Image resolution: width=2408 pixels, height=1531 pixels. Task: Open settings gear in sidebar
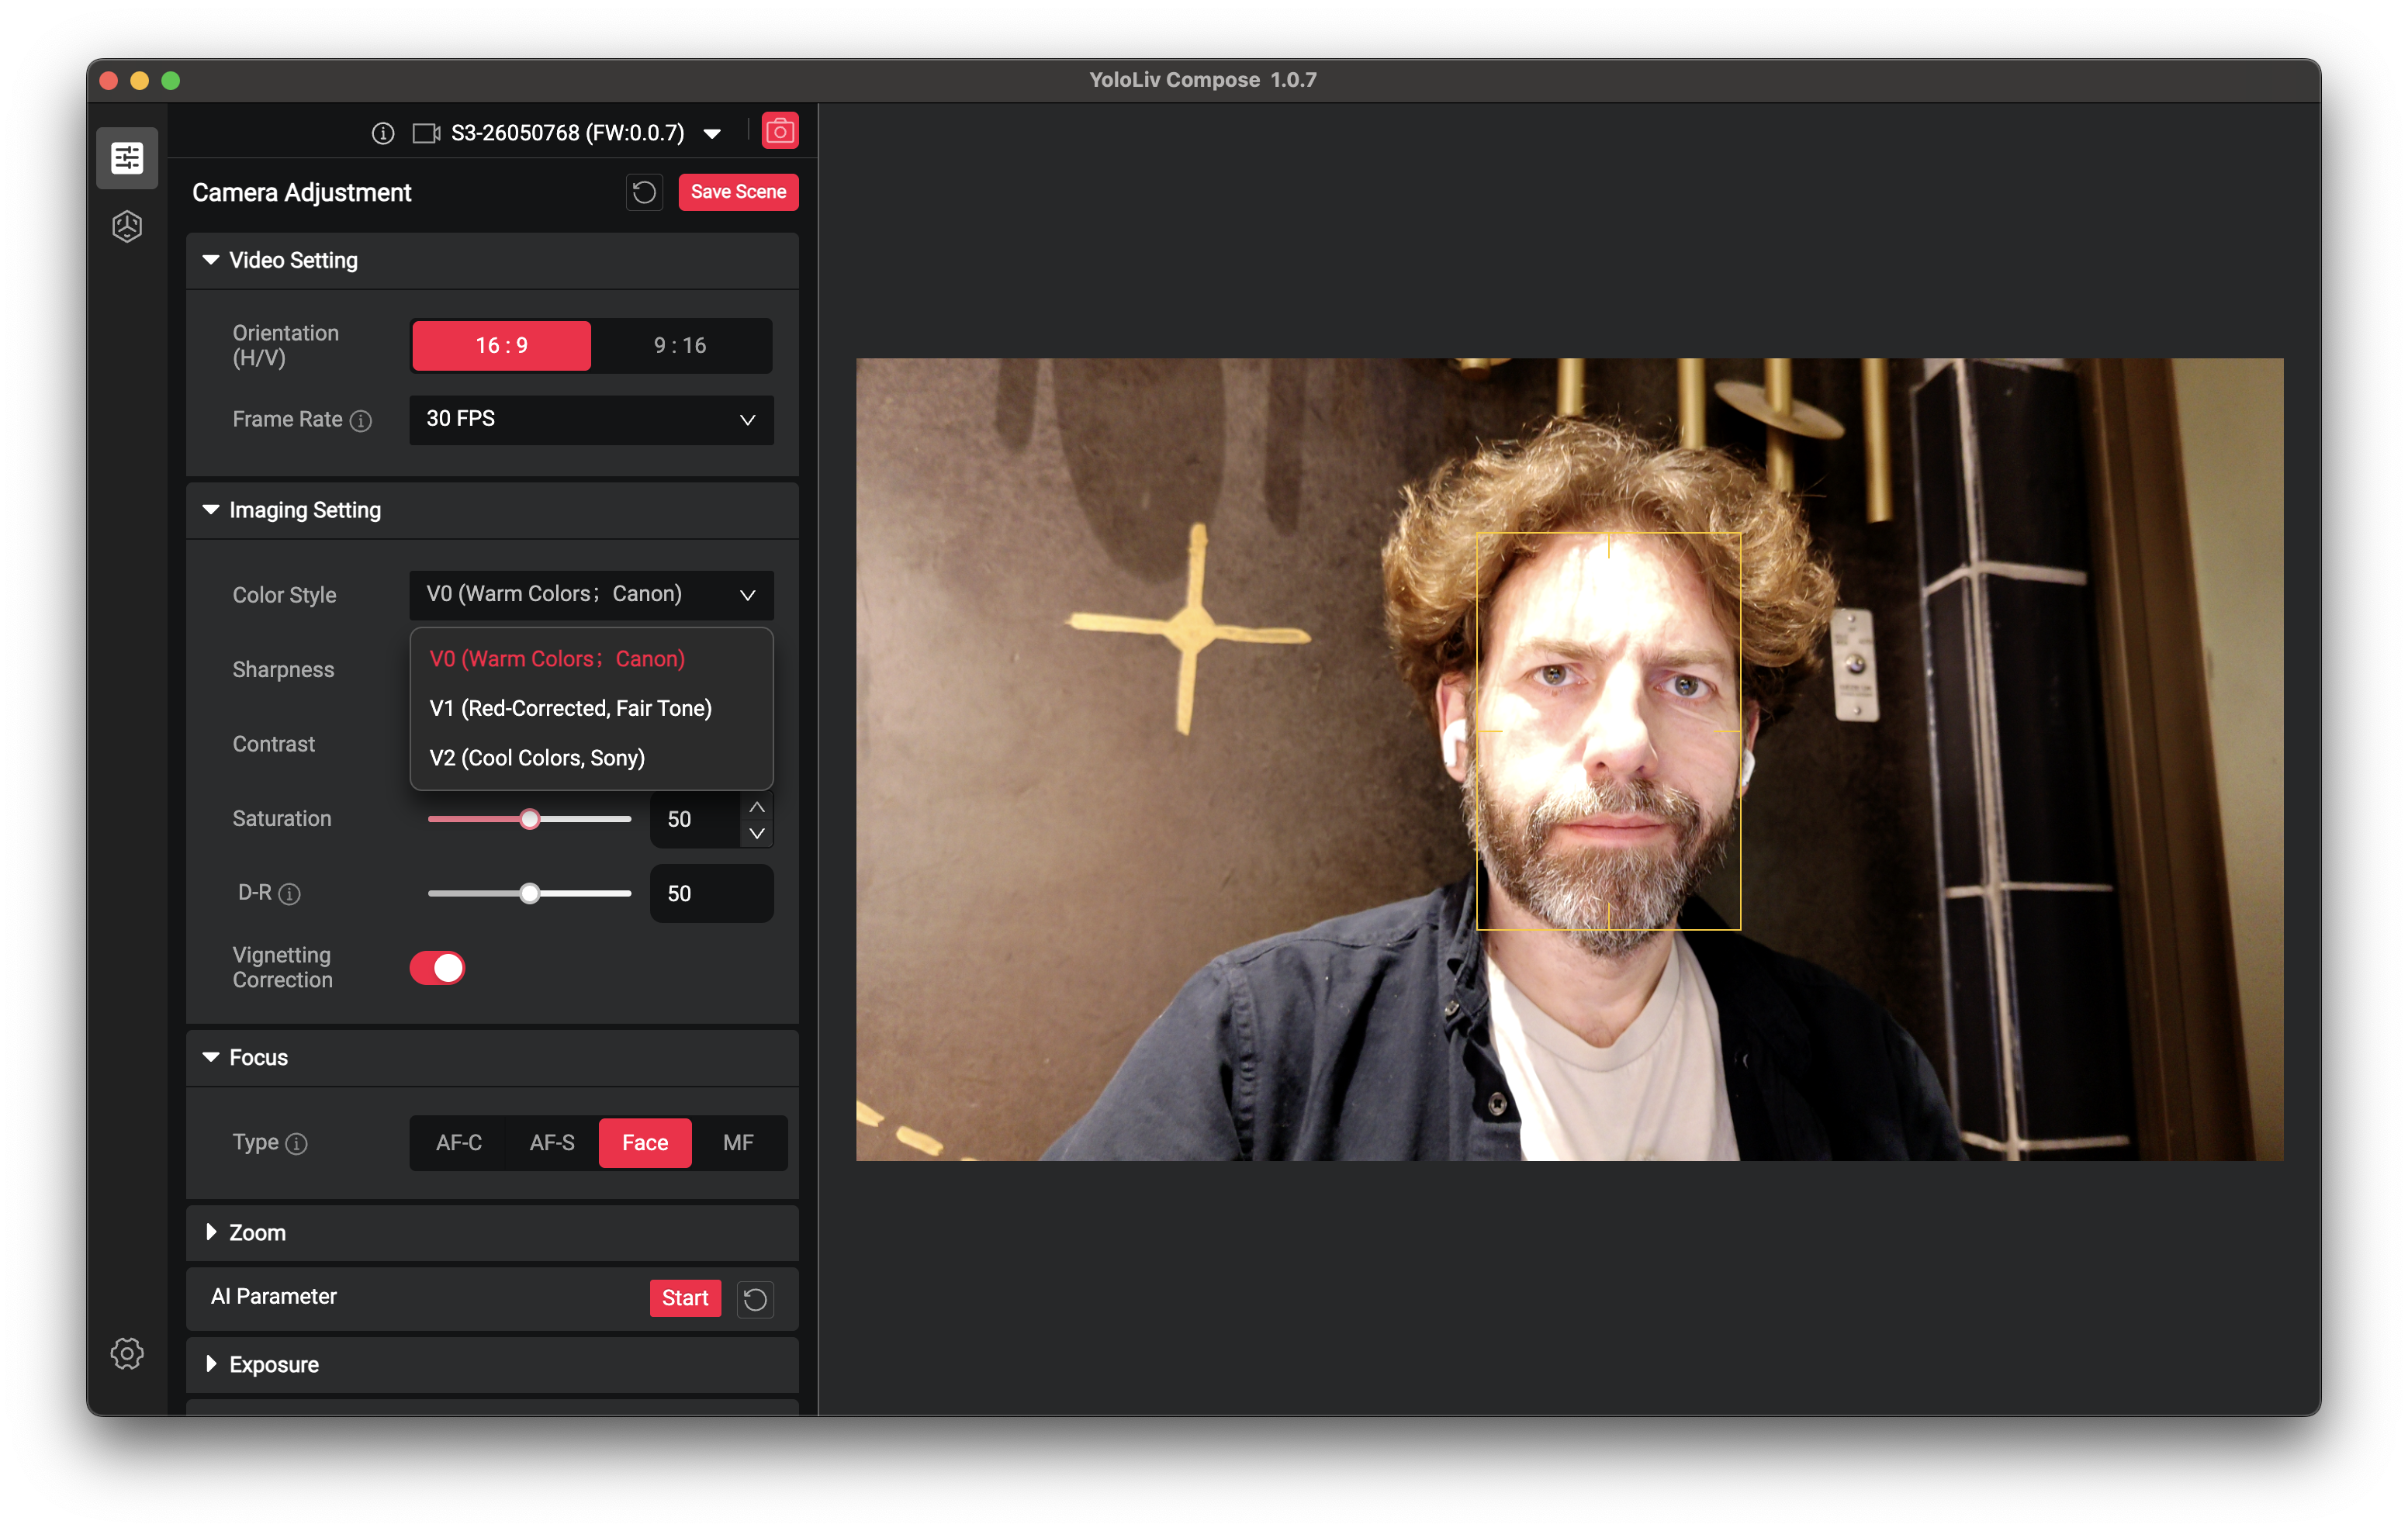(127, 1353)
